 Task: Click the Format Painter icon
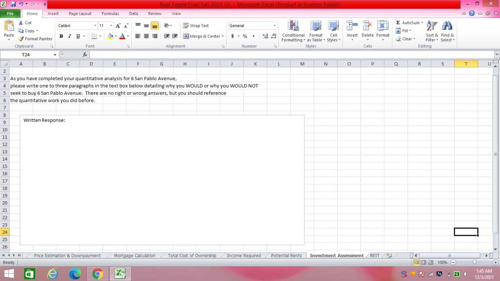pos(20,39)
